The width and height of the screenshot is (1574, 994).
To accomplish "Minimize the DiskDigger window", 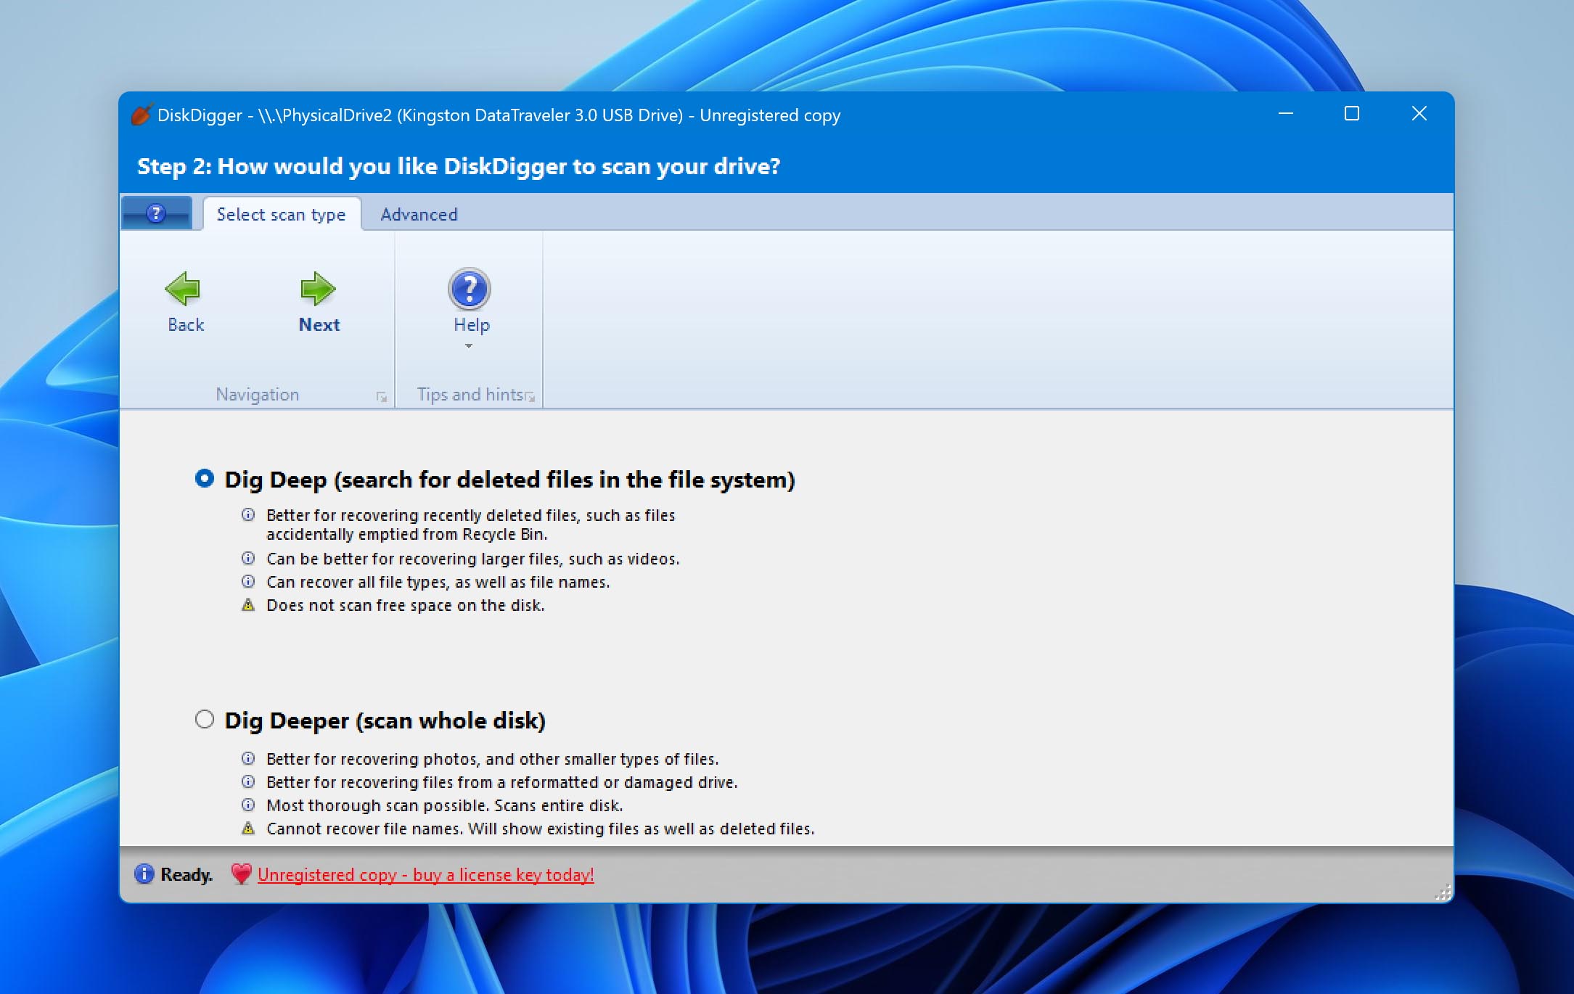I will click(1286, 114).
